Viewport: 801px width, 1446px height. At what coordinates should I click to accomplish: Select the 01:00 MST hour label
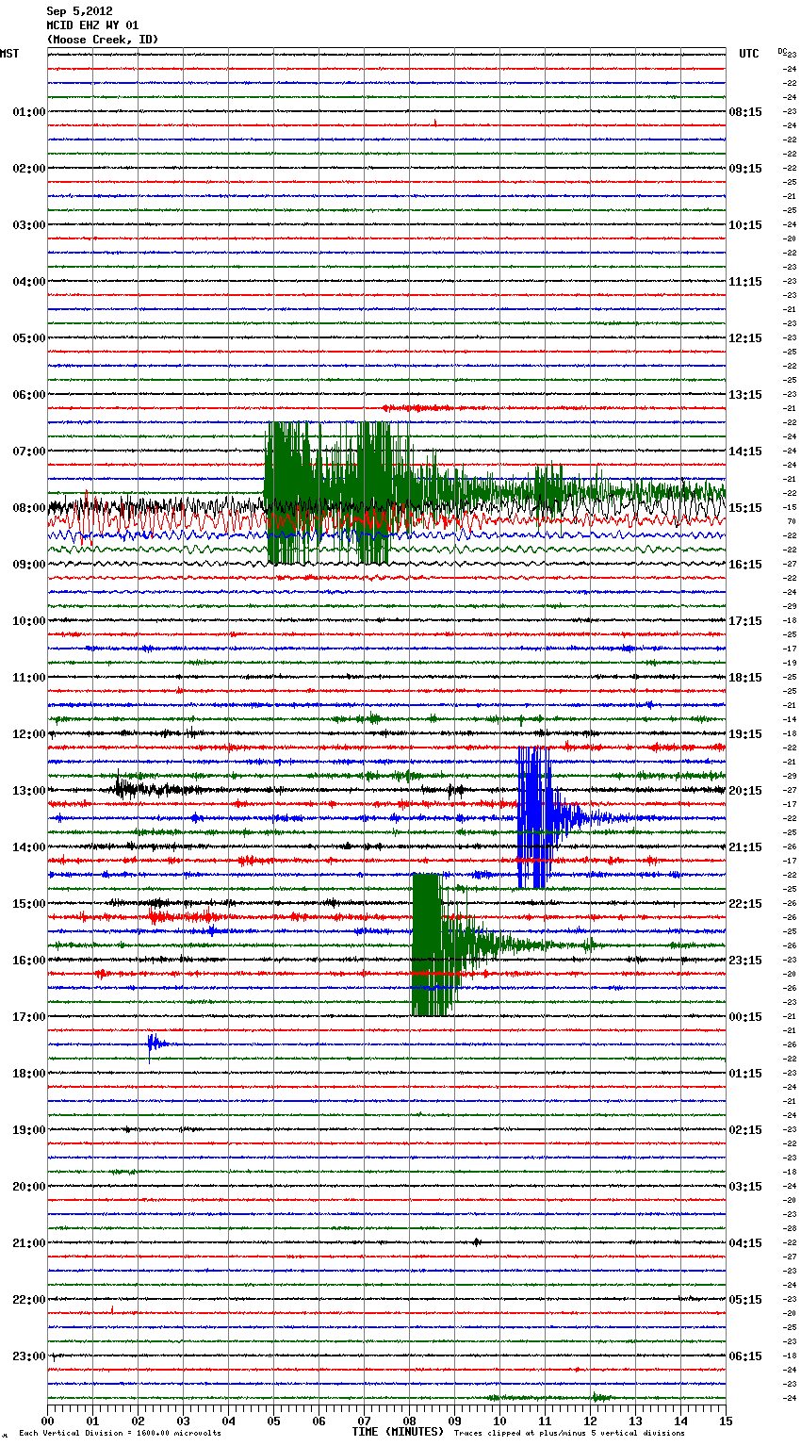click(x=29, y=112)
